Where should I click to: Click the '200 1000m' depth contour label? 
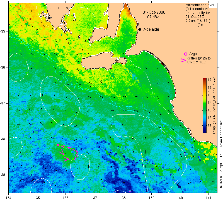pos(59,8)
